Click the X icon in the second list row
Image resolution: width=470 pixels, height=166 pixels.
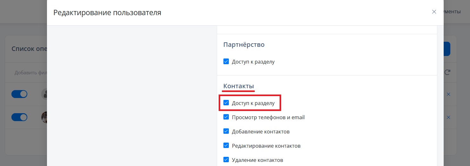coord(448,117)
